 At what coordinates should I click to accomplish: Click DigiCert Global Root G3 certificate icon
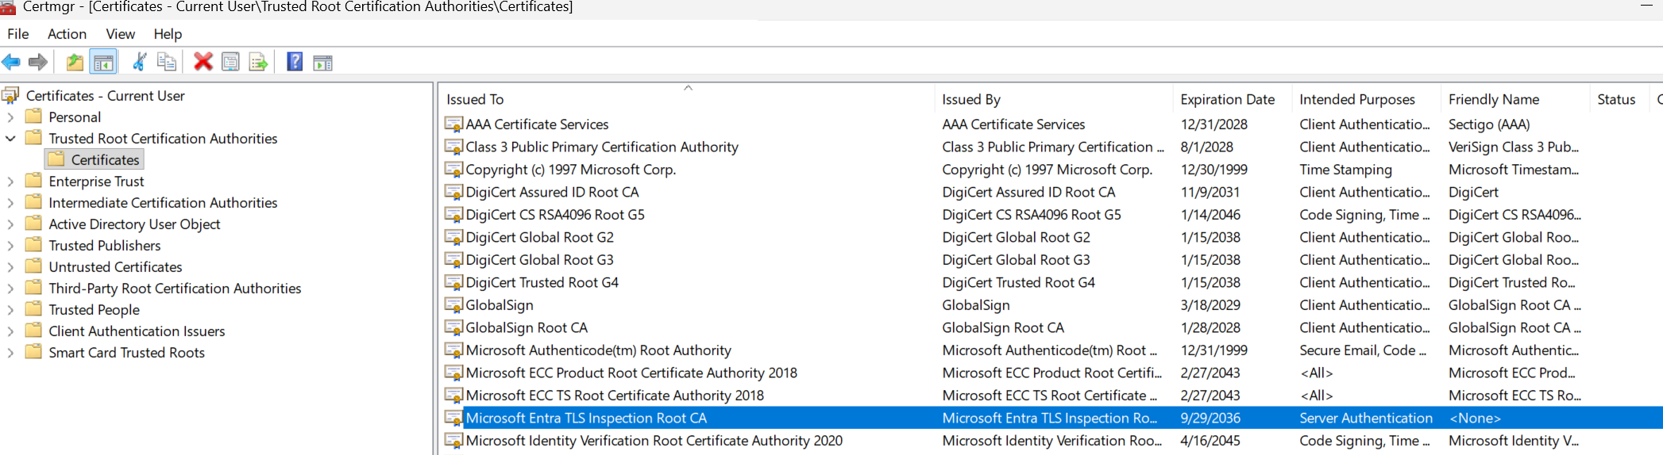[453, 260]
